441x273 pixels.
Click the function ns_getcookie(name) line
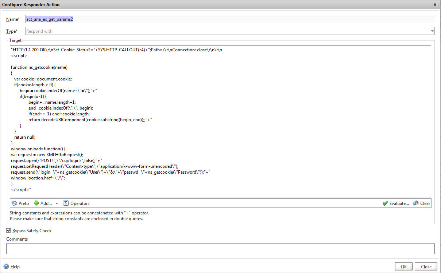(39, 67)
